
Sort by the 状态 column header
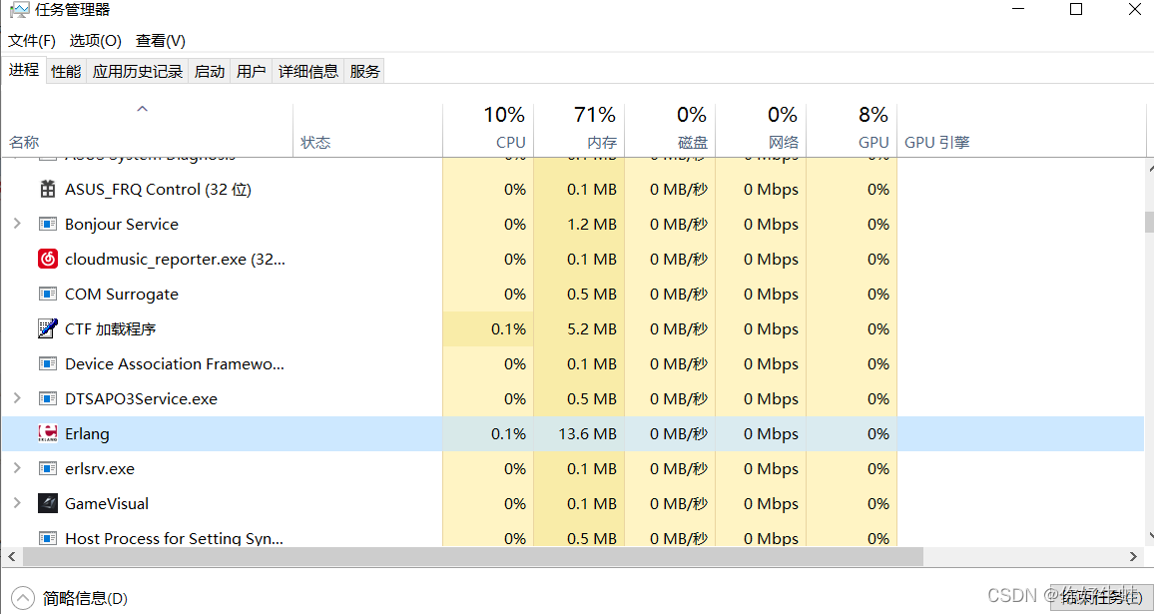tap(368, 131)
